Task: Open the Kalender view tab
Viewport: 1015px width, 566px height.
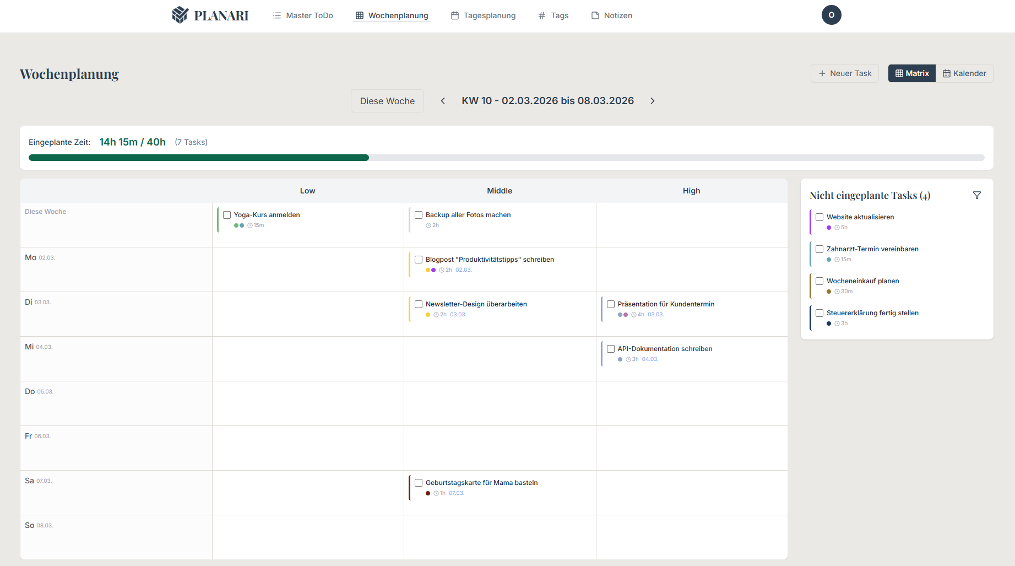Action: pos(964,73)
